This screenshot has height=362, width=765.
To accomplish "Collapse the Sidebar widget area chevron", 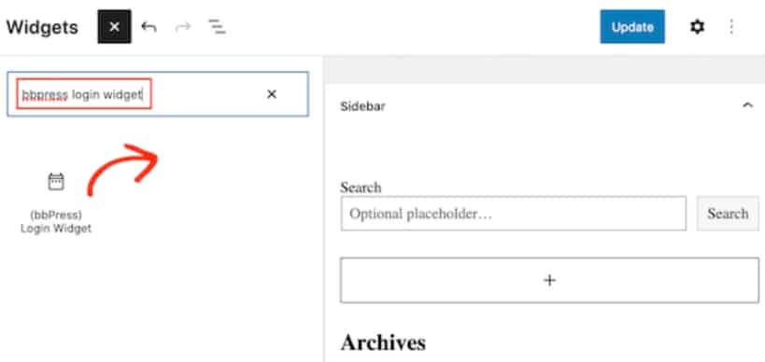I will click(747, 105).
